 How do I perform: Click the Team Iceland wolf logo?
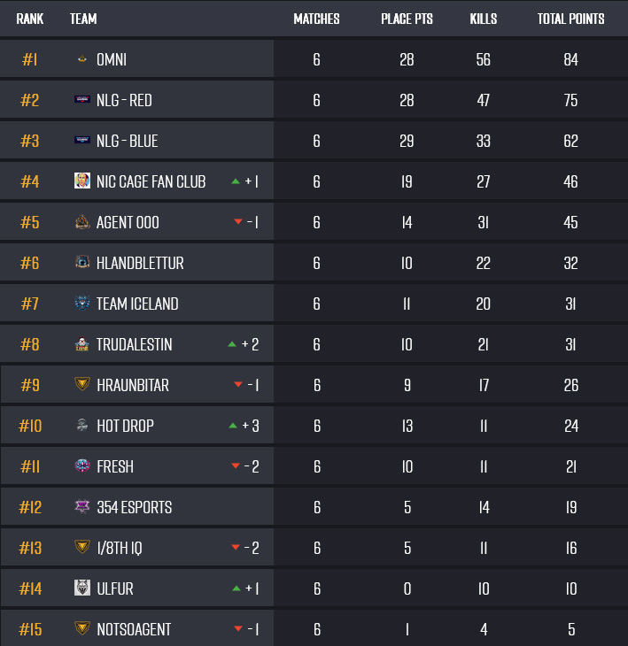(82, 304)
